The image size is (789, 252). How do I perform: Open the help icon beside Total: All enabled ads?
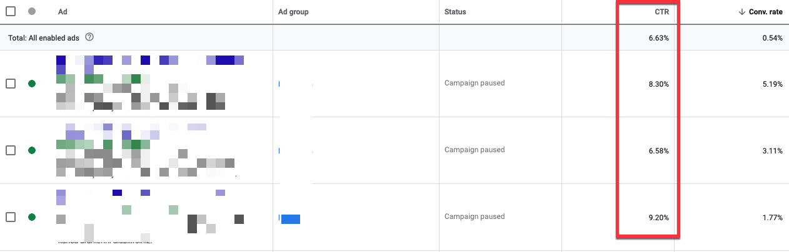[x=89, y=37]
